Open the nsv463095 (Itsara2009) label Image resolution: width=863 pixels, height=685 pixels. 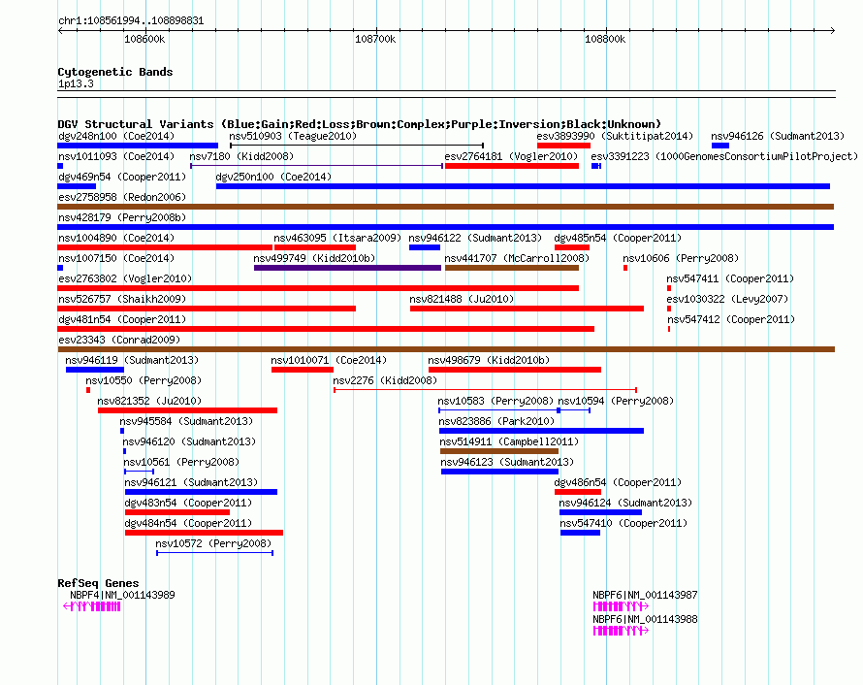337,238
